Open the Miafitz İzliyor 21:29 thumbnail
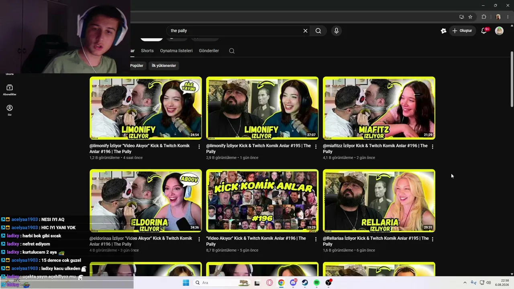514x289 pixels. click(x=379, y=108)
